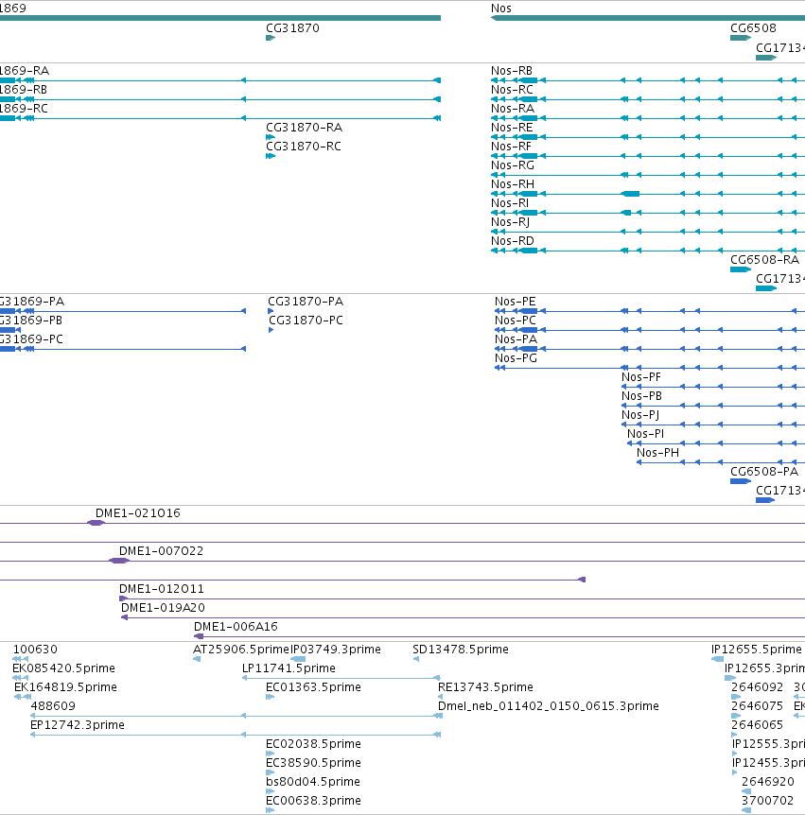The height and width of the screenshot is (815, 805).
Task: Click the CG31870-PC small arrow glyph
Action: pyautogui.click(x=271, y=330)
